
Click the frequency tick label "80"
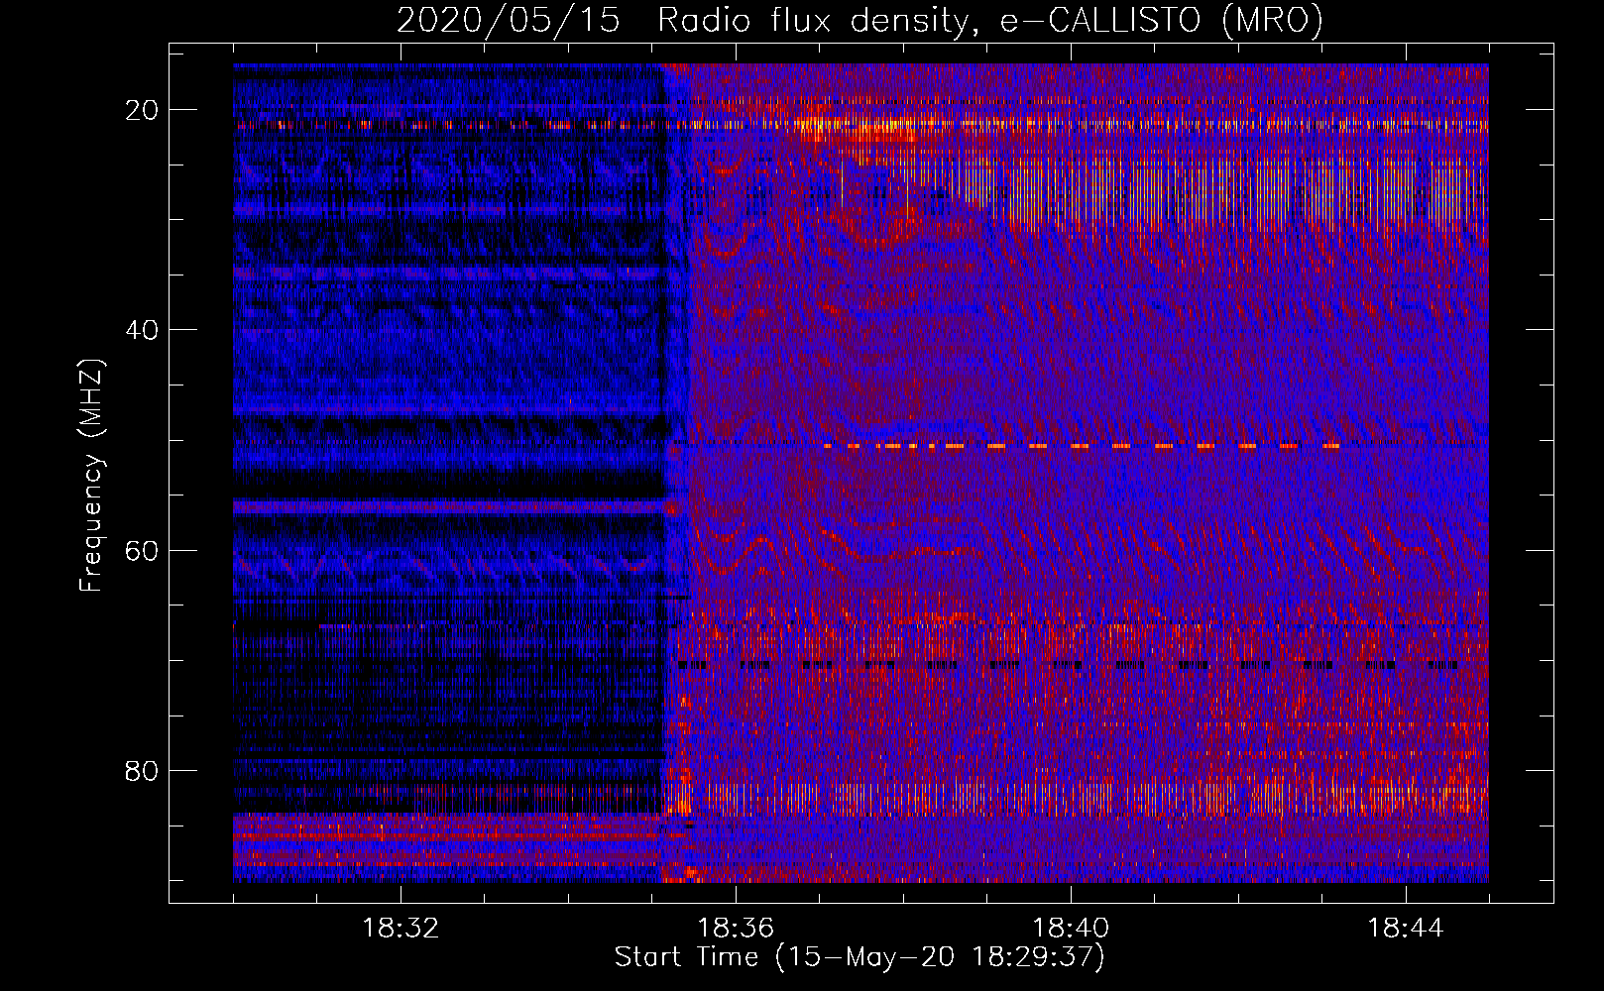[142, 770]
